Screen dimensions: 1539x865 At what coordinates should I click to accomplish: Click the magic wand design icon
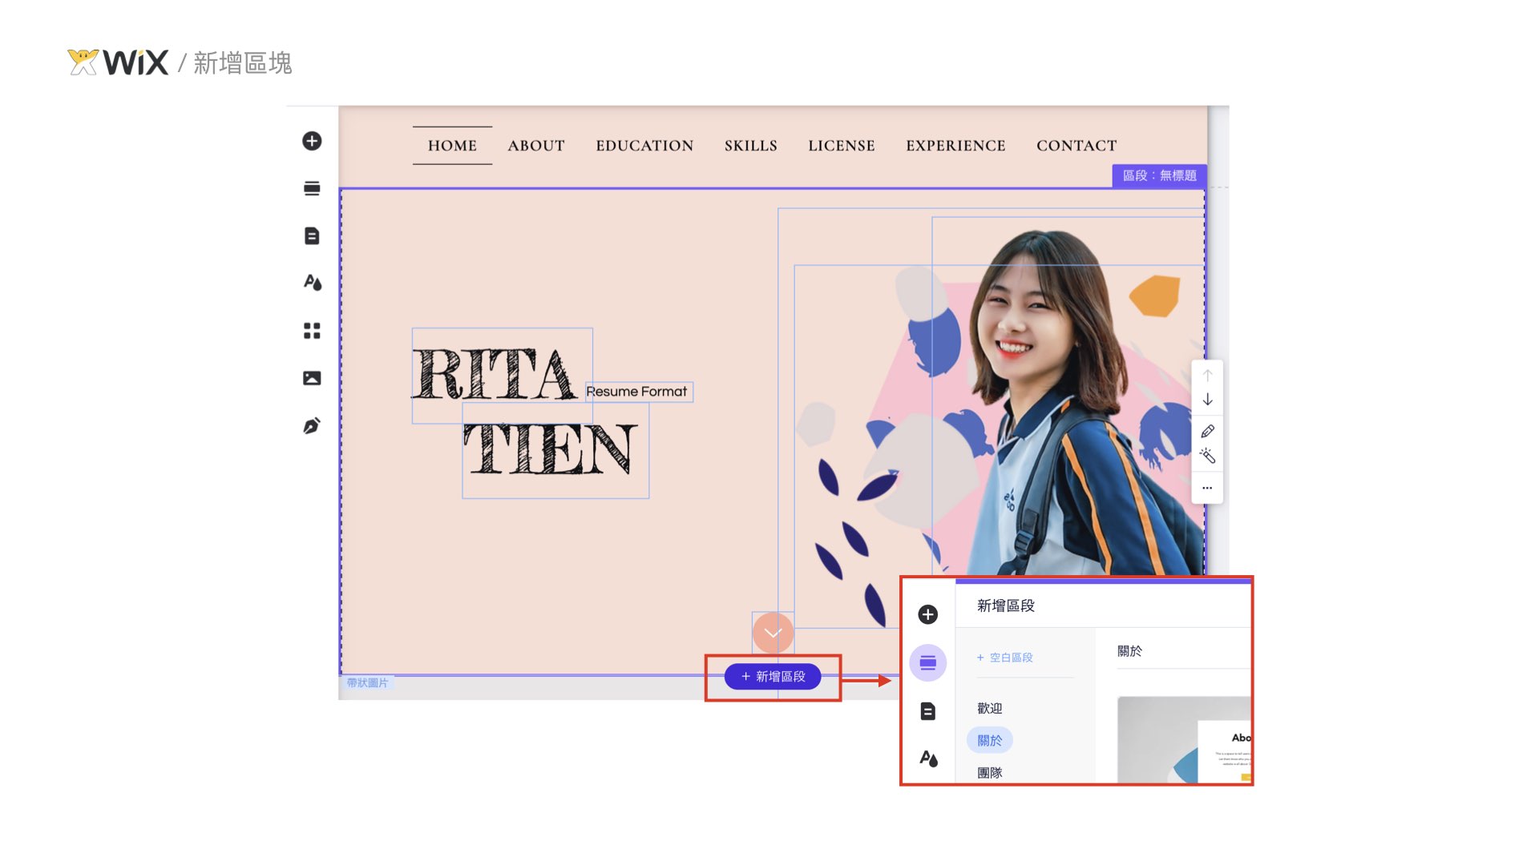tap(1207, 456)
